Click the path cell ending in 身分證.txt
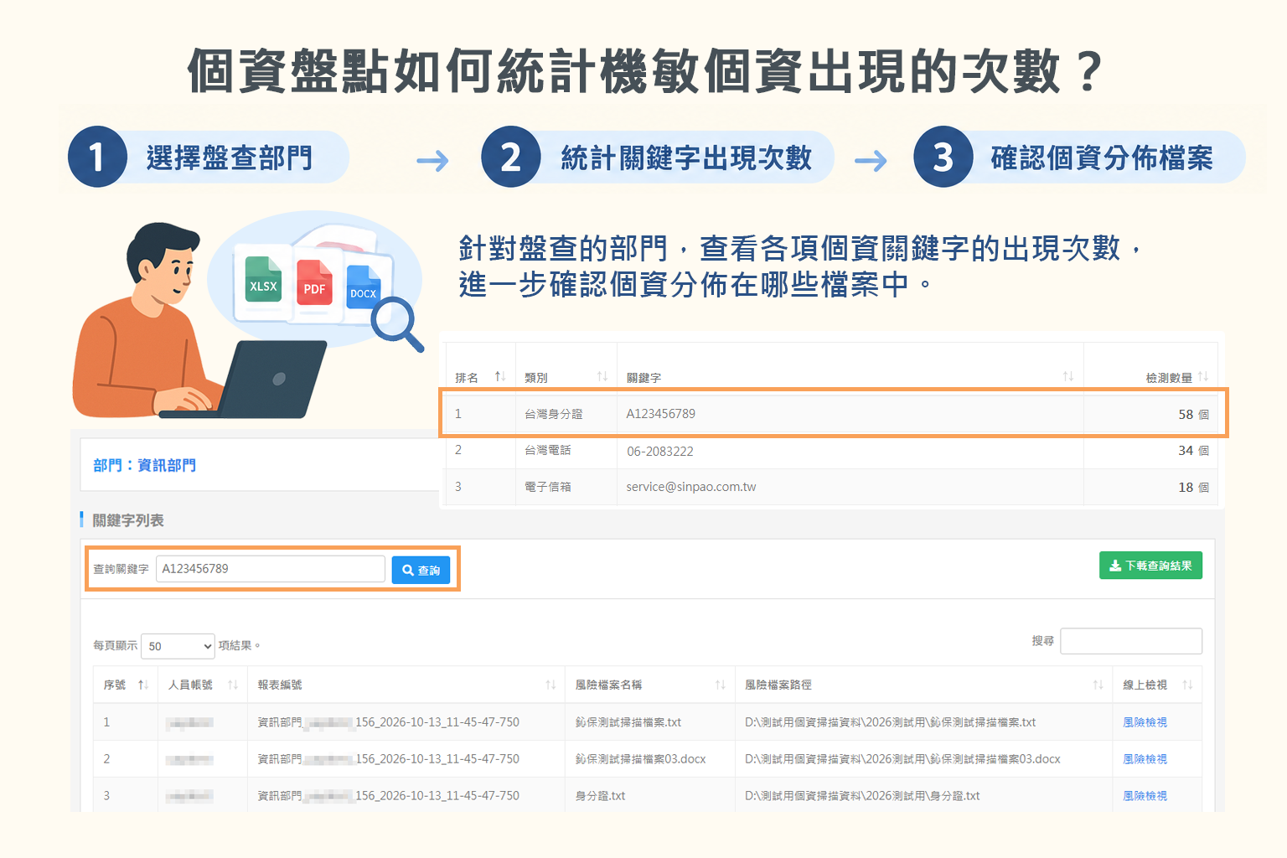The height and width of the screenshot is (858, 1287). pyautogui.click(x=862, y=796)
